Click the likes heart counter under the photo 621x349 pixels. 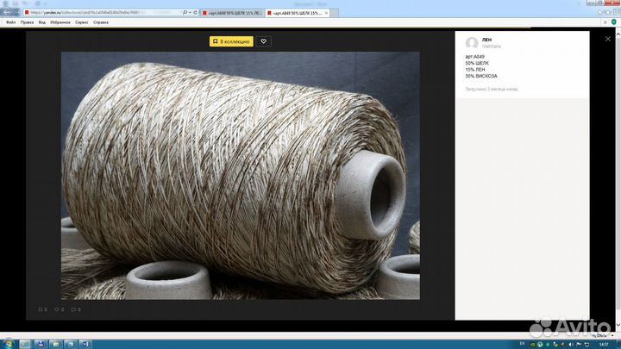tap(59, 308)
